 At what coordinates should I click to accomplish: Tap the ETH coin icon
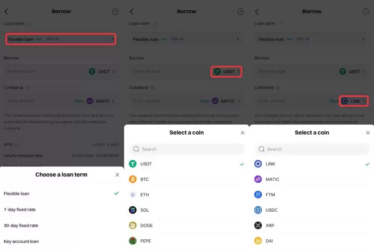click(x=133, y=194)
